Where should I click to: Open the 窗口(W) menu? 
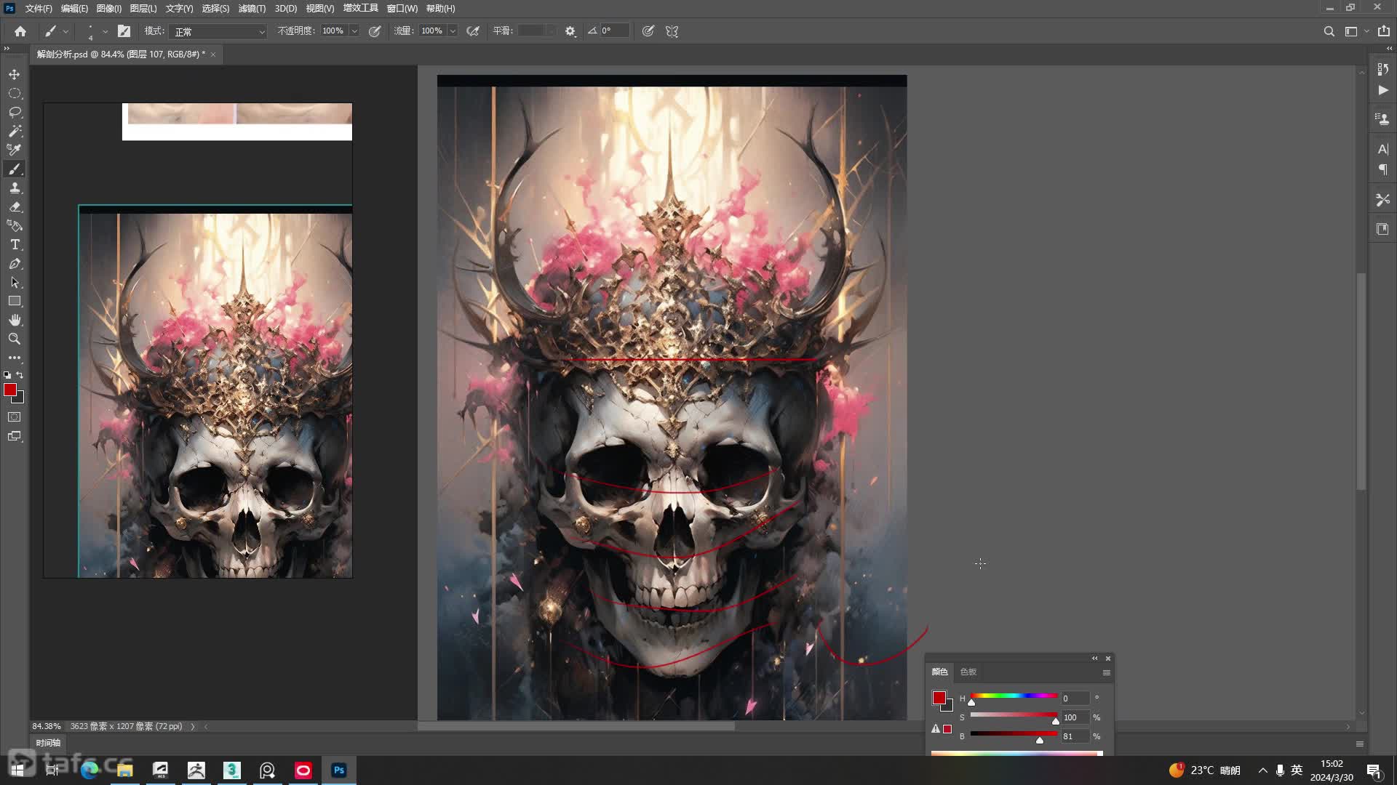tap(402, 9)
